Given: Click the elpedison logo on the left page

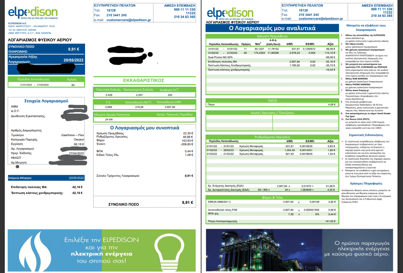Looking at the screenshot, I should pyautogui.click(x=33, y=13).
